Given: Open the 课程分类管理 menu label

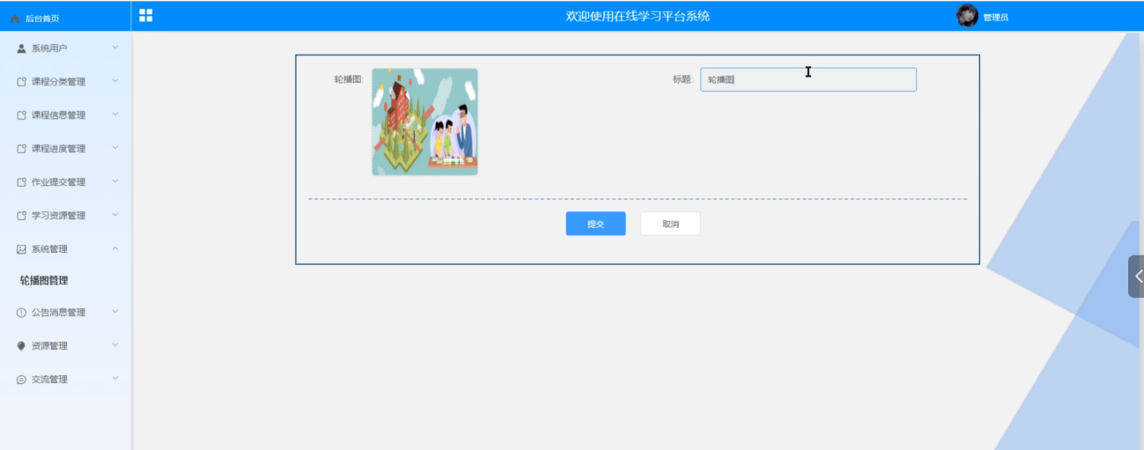Looking at the screenshot, I should (x=58, y=82).
